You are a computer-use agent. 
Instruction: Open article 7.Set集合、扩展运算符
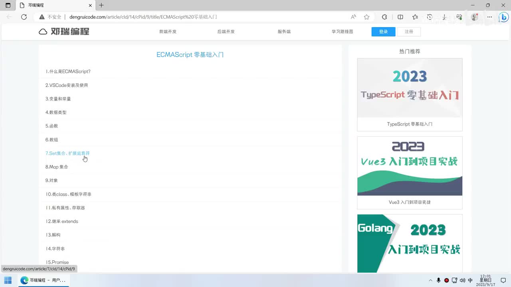(x=67, y=153)
